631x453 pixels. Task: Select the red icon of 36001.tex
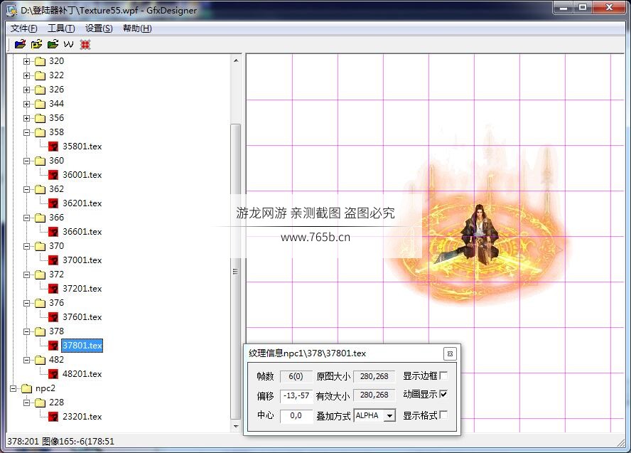tap(53, 175)
